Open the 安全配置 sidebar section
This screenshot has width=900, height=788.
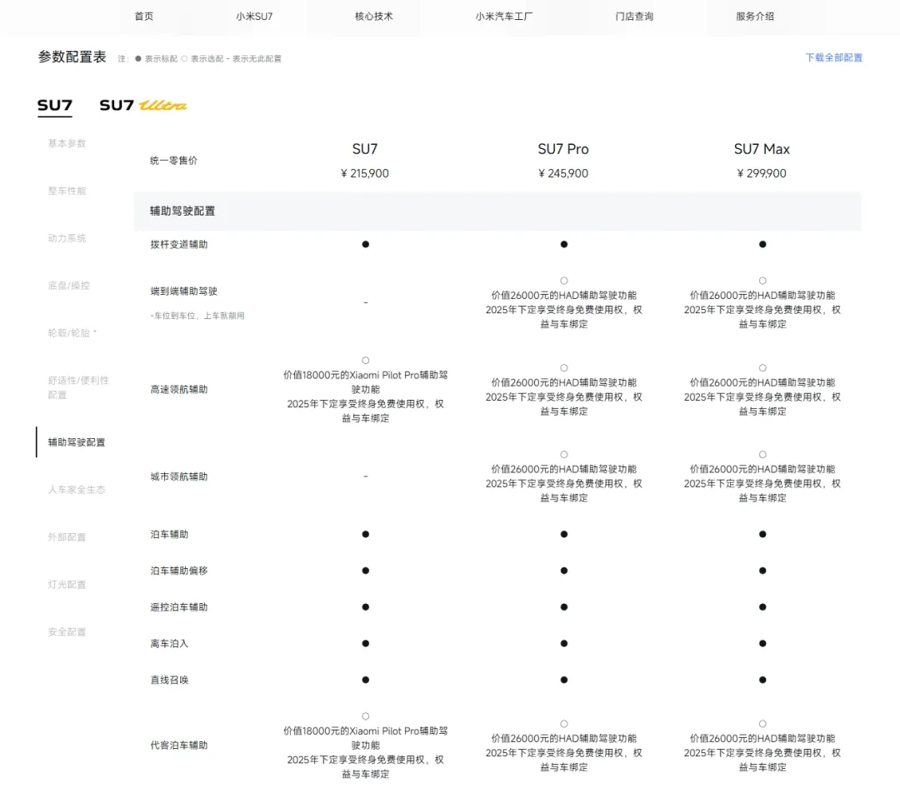tap(67, 631)
